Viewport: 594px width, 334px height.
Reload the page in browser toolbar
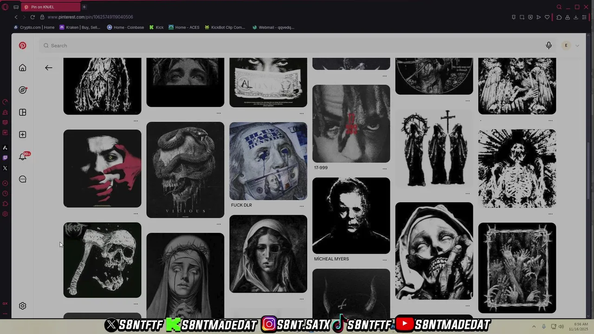pyautogui.click(x=32, y=17)
